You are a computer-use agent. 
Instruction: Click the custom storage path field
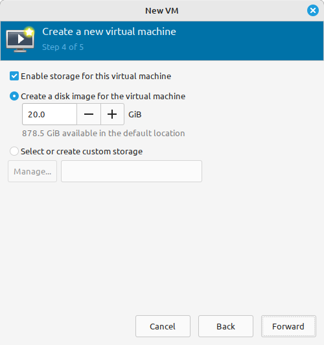click(x=132, y=171)
